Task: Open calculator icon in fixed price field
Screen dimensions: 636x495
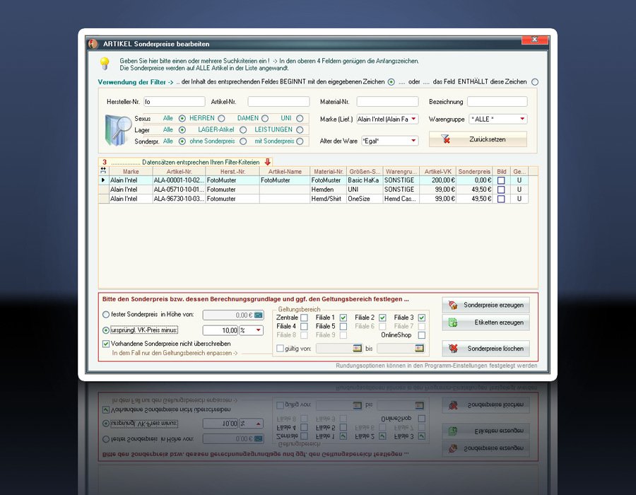Action: 259,315
